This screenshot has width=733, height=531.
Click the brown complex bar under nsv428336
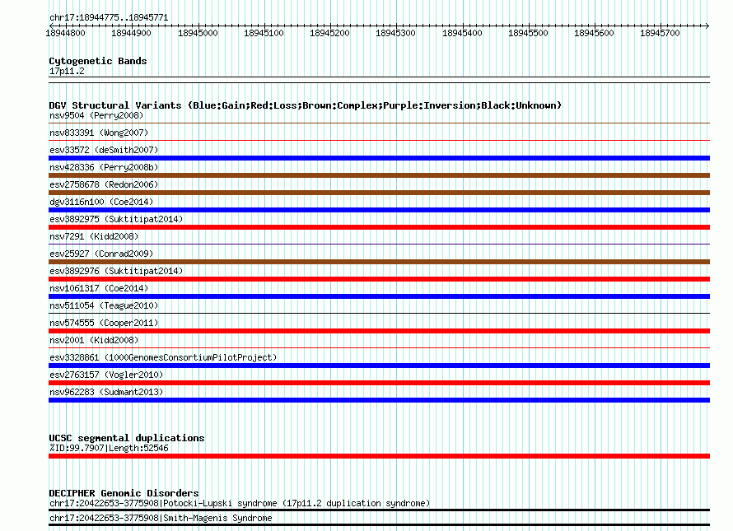click(379, 175)
